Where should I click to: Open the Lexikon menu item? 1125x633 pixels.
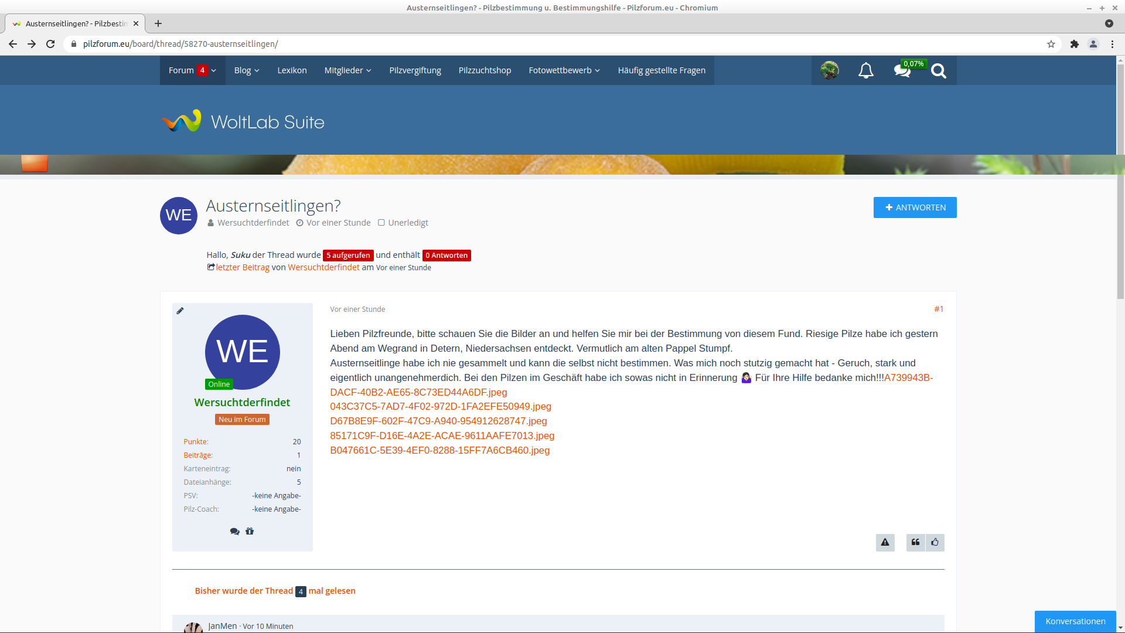(292, 70)
